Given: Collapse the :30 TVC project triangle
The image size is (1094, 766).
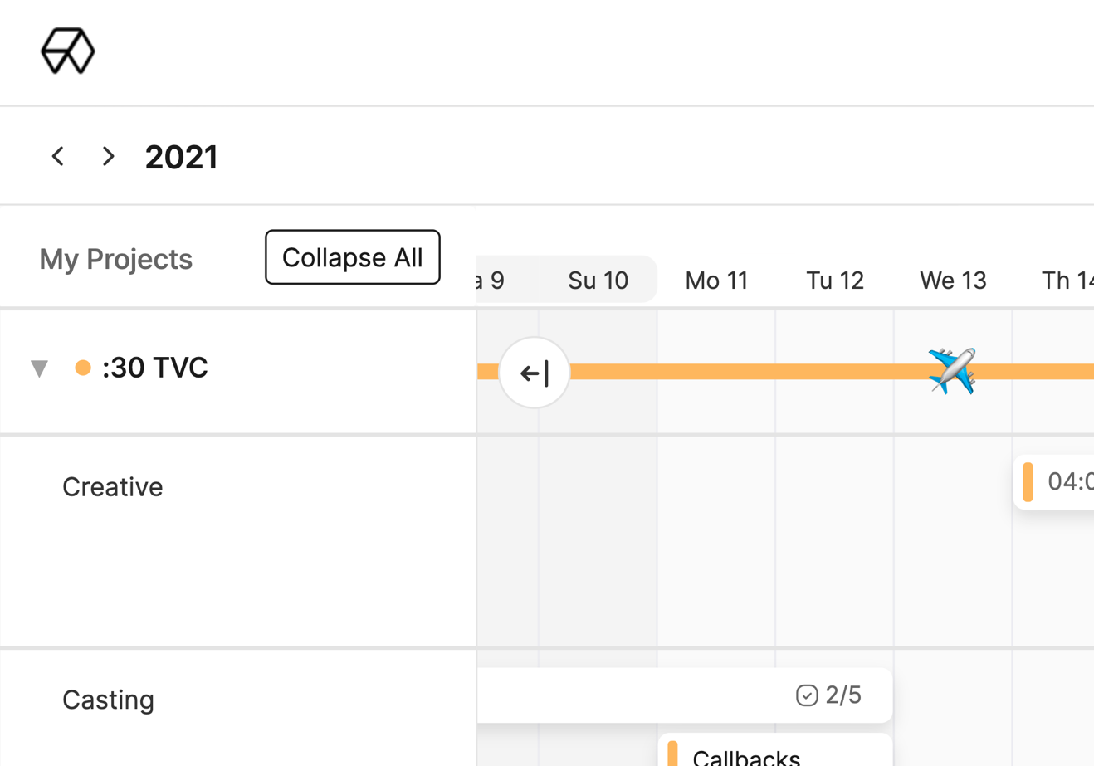Looking at the screenshot, I should pos(39,368).
